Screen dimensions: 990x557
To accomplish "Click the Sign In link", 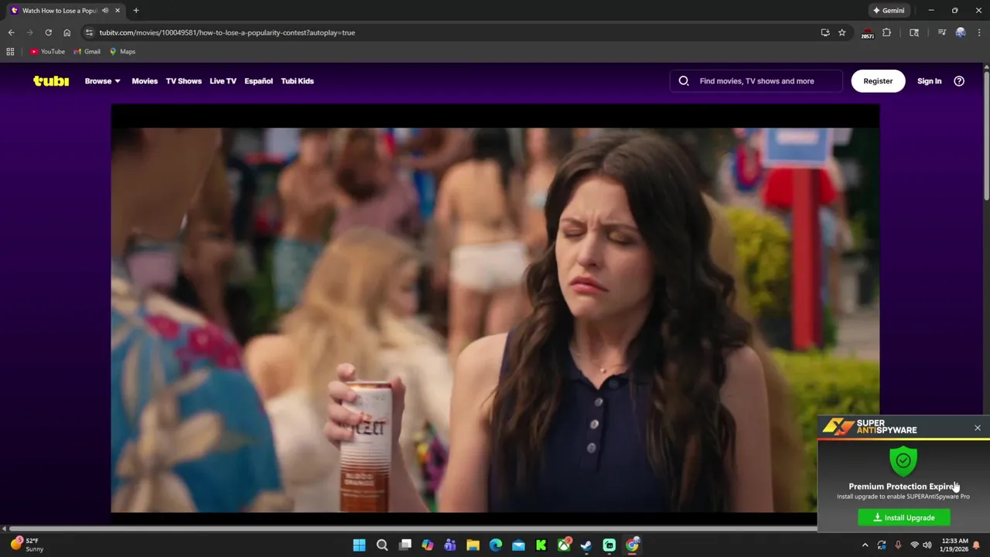I will pos(929,80).
